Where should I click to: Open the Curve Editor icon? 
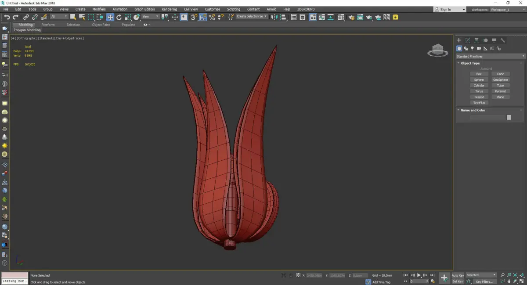click(321, 17)
